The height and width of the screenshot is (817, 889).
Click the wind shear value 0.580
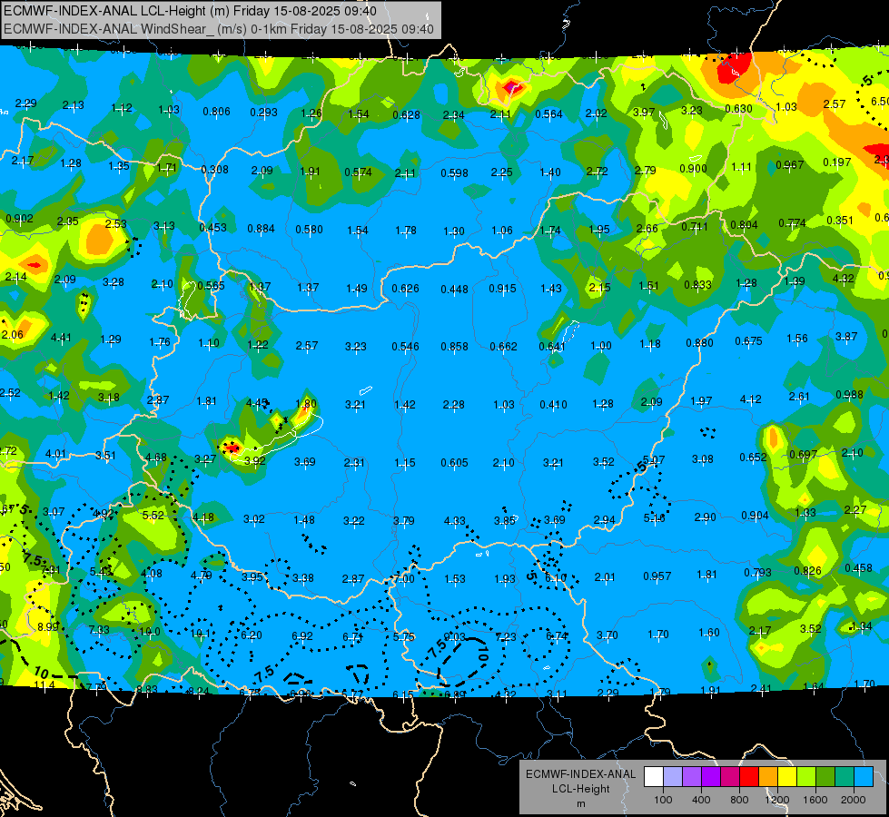(309, 231)
